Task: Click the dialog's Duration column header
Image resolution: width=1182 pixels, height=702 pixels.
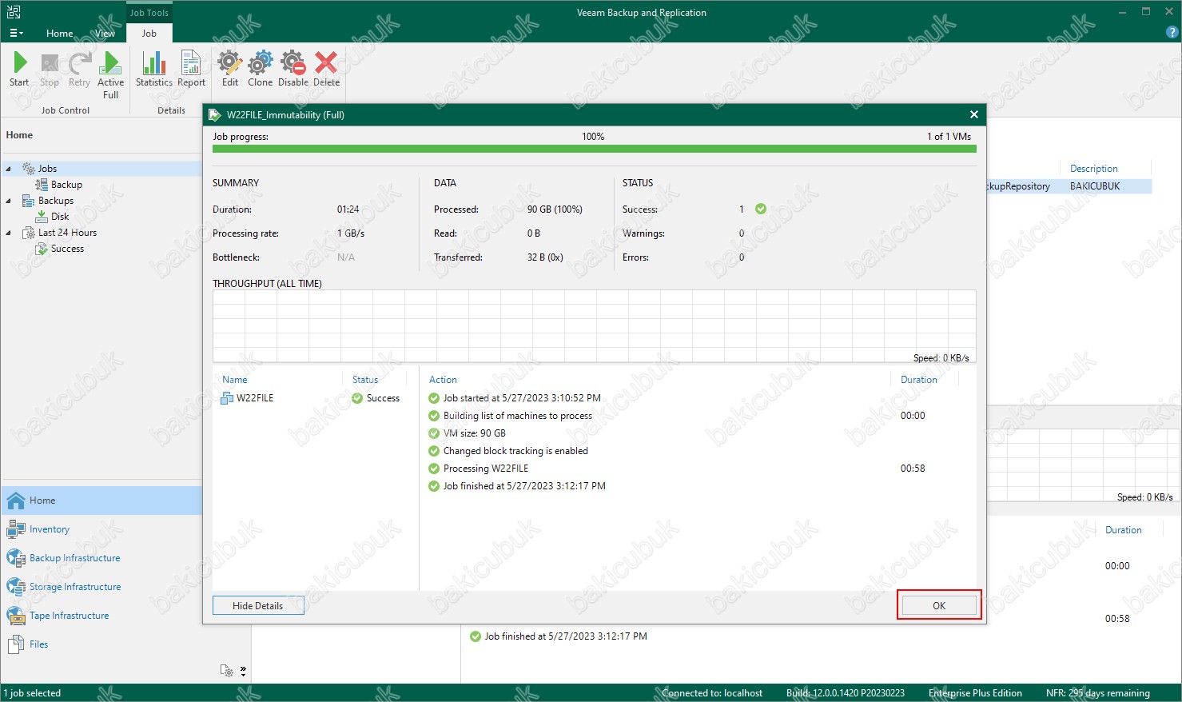Action: (919, 380)
